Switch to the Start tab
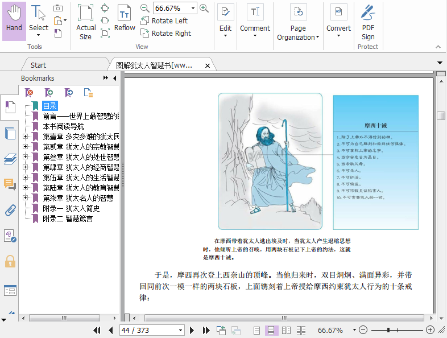Viewport: 447px width, 338px height. pos(39,65)
